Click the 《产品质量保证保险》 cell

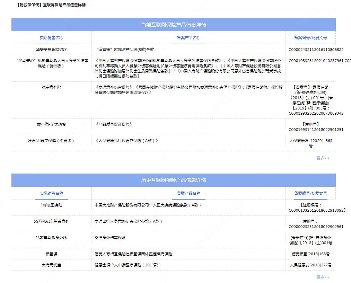(x=114, y=124)
